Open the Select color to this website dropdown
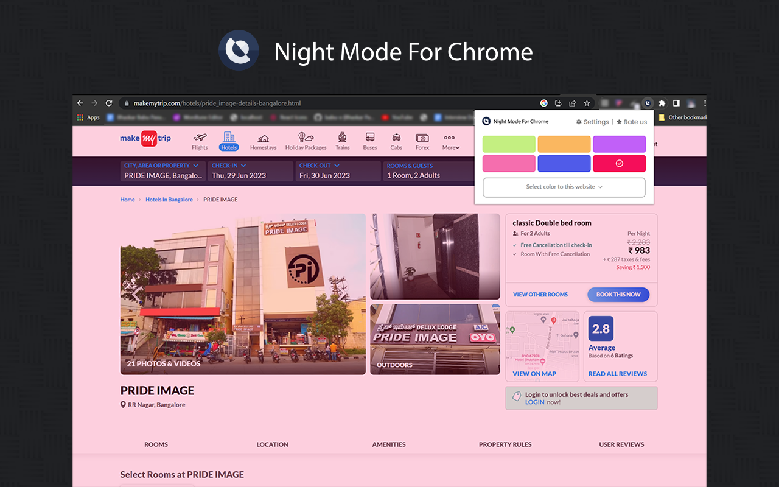Screen dimensions: 779x487 point(564,187)
